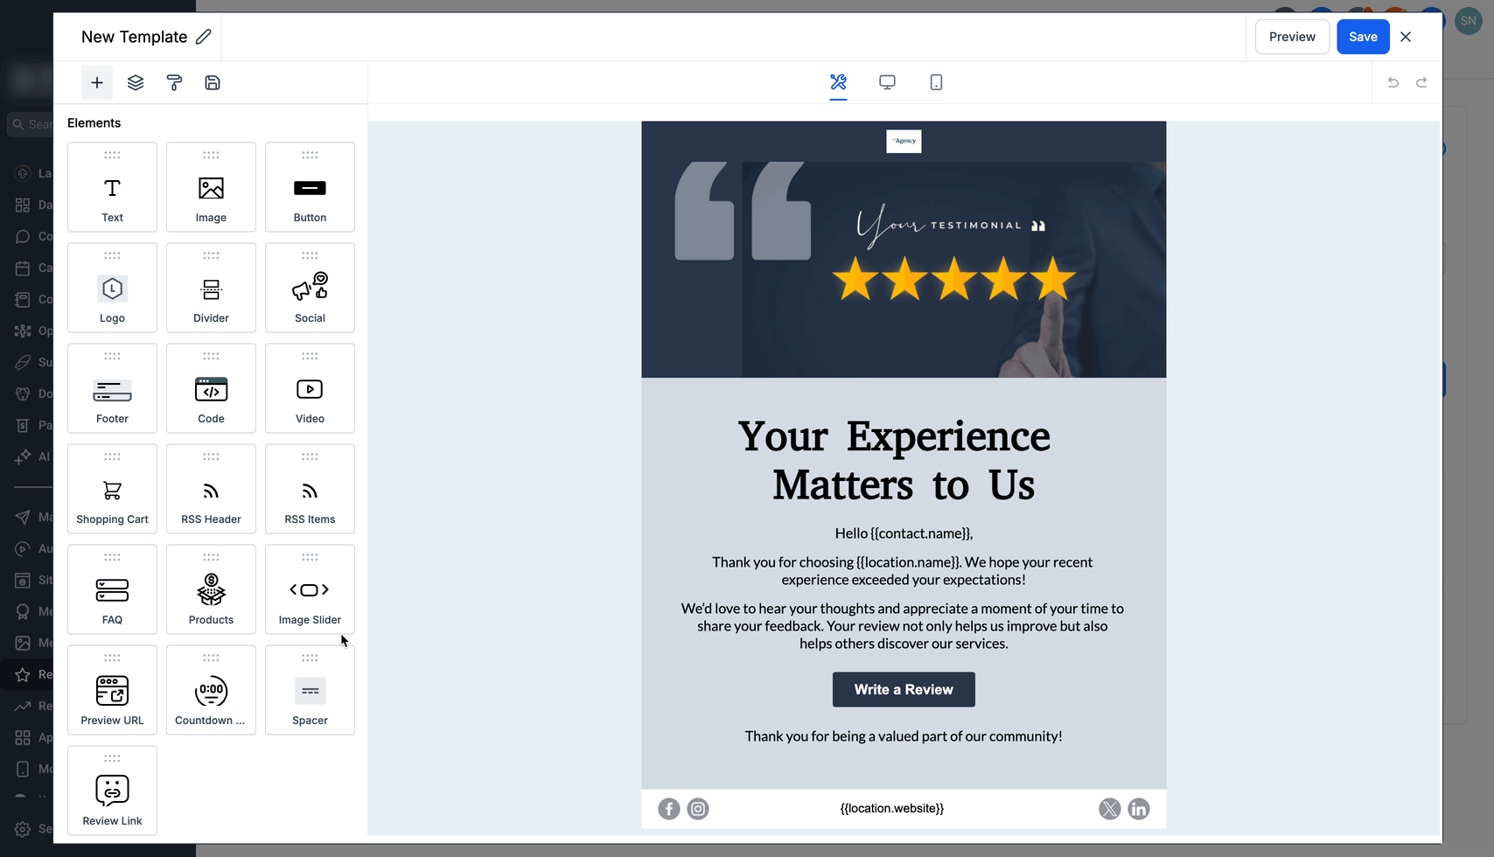Image resolution: width=1494 pixels, height=857 pixels.
Task: Click the search field in background sidebar
Action: tap(30, 124)
